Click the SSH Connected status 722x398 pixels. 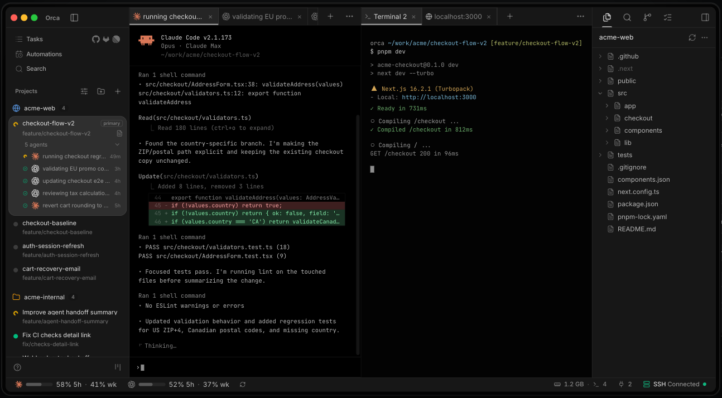click(675, 384)
